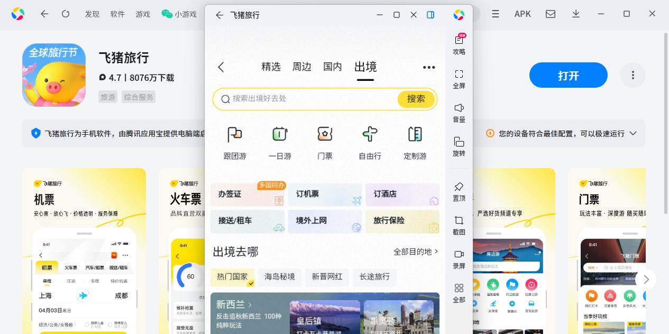Image resolution: width=669 pixels, height=334 pixels.
Task: Click the app store vertical scrollbar
Action: (665, 124)
